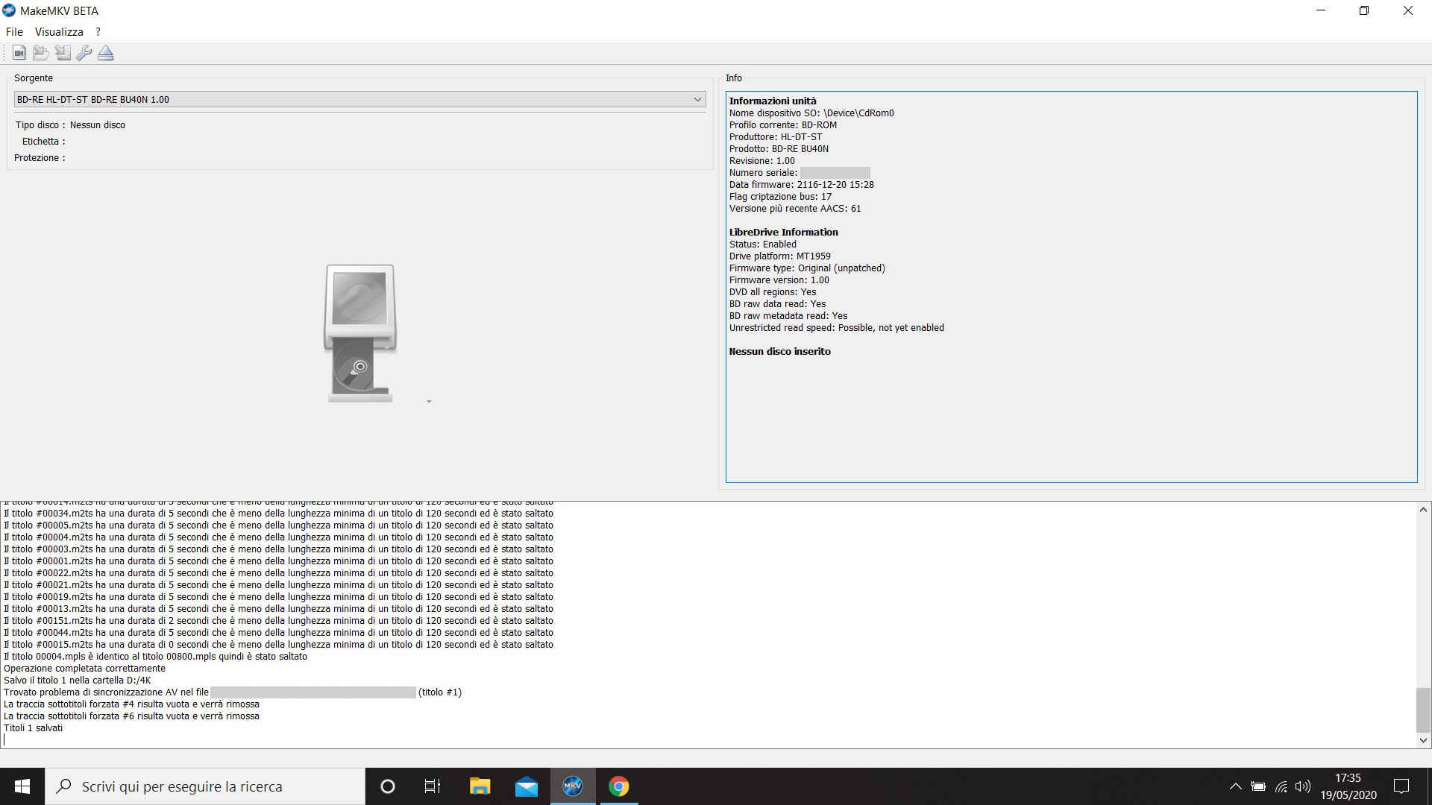Click the save to MKV toolbar icon
This screenshot has height=805, width=1432.
(x=63, y=53)
